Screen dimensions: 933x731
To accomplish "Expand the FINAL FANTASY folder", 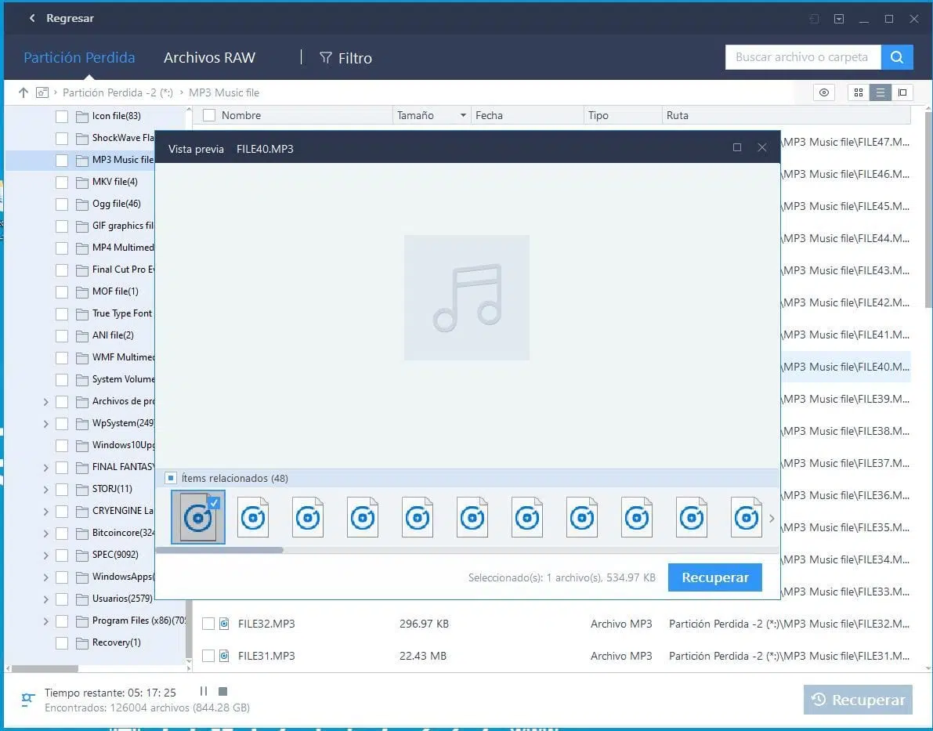I will [45, 467].
